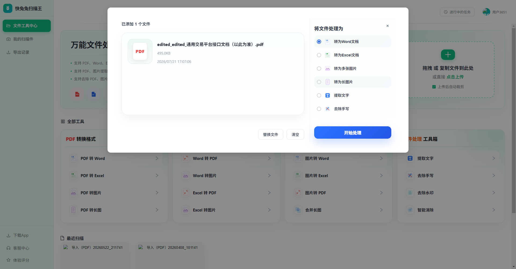Expand the PDF 转图片 chevron arrow
This screenshot has height=269, width=516.
coord(157,193)
